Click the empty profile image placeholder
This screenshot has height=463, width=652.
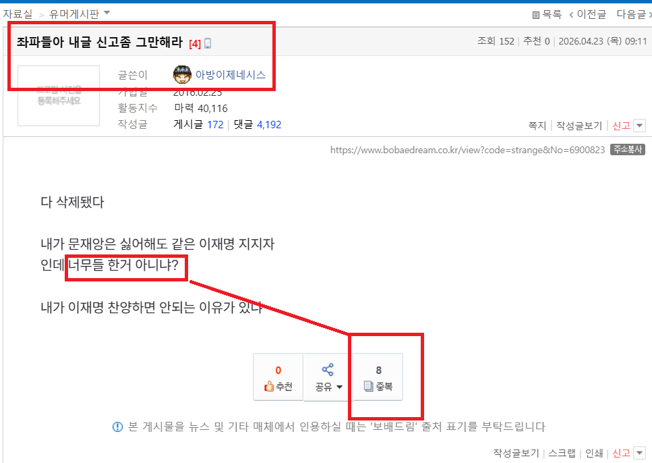[58, 95]
